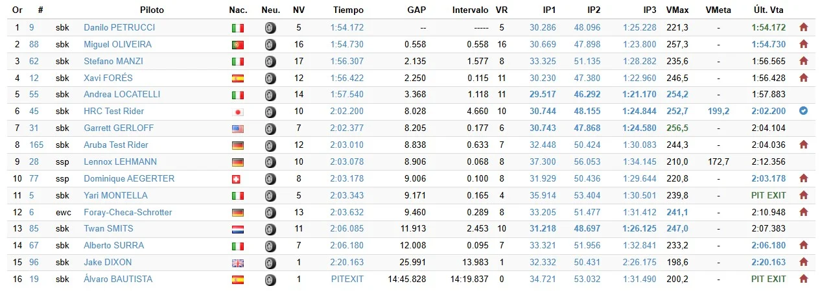This screenshot has width=820, height=297.
Task: Click the British flag in Jake DIXON's row
Action: pos(237,263)
